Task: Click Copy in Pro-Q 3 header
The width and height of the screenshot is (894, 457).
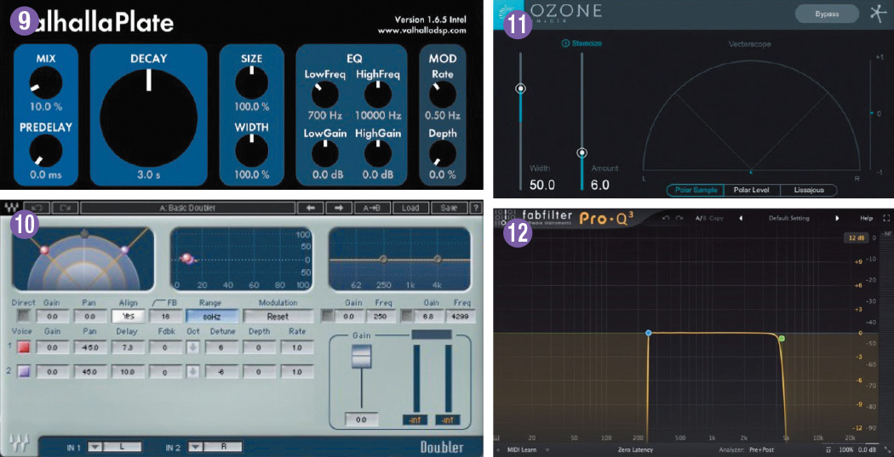Action: tap(715, 218)
